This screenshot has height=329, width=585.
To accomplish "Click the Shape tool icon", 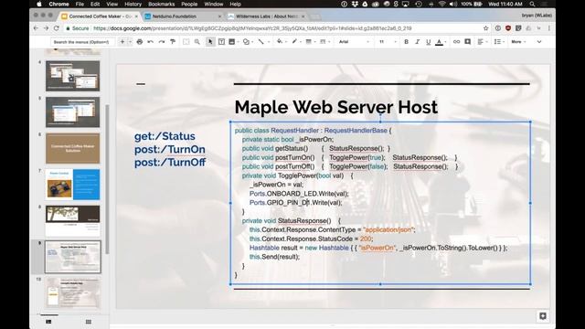I will [246, 42].
